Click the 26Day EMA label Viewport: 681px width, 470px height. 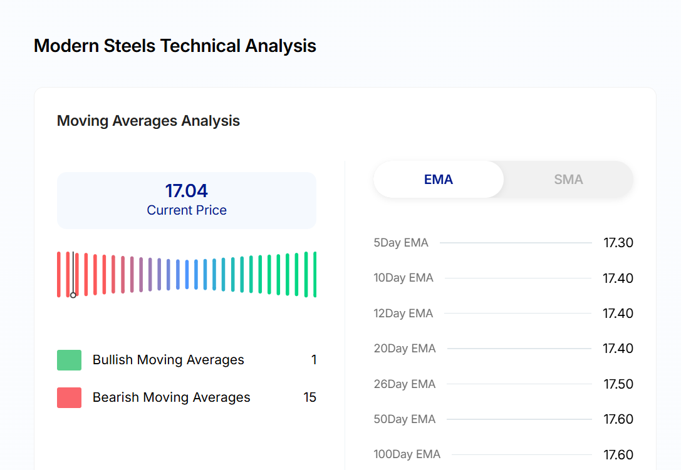(x=405, y=384)
